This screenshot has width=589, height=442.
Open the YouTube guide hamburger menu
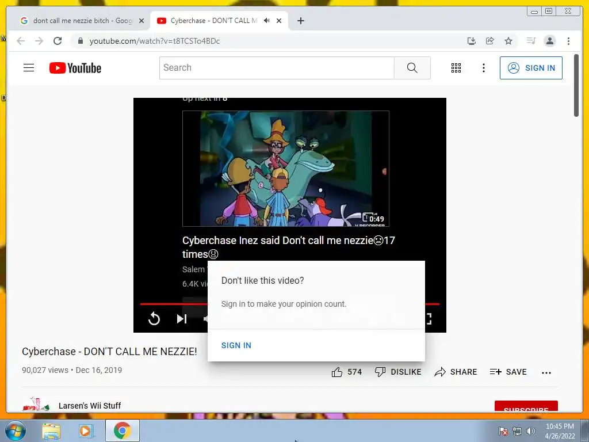pyautogui.click(x=29, y=68)
